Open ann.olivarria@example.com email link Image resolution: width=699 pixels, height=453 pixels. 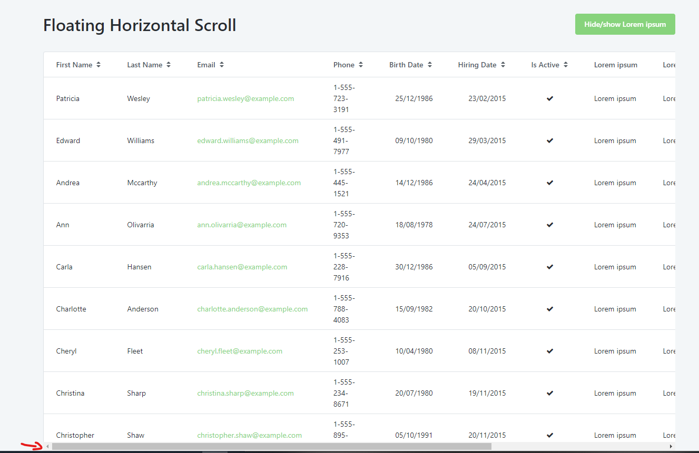click(242, 225)
